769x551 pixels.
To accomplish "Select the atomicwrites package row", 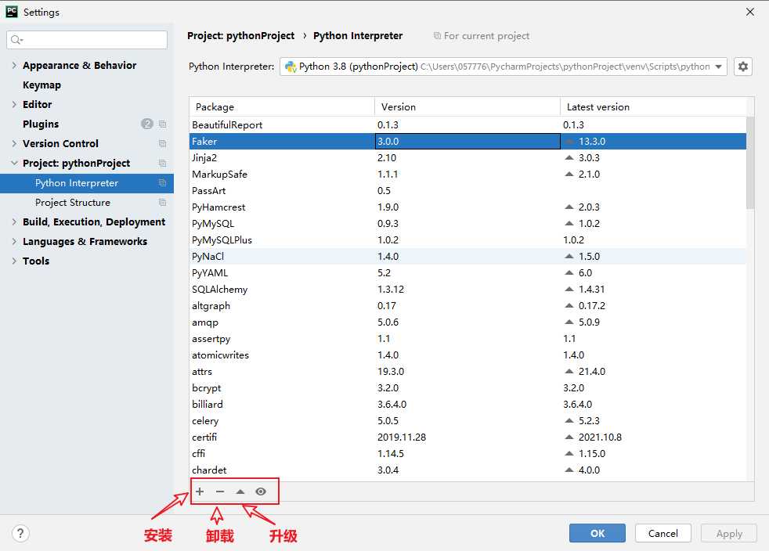I will [x=468, y=355].
